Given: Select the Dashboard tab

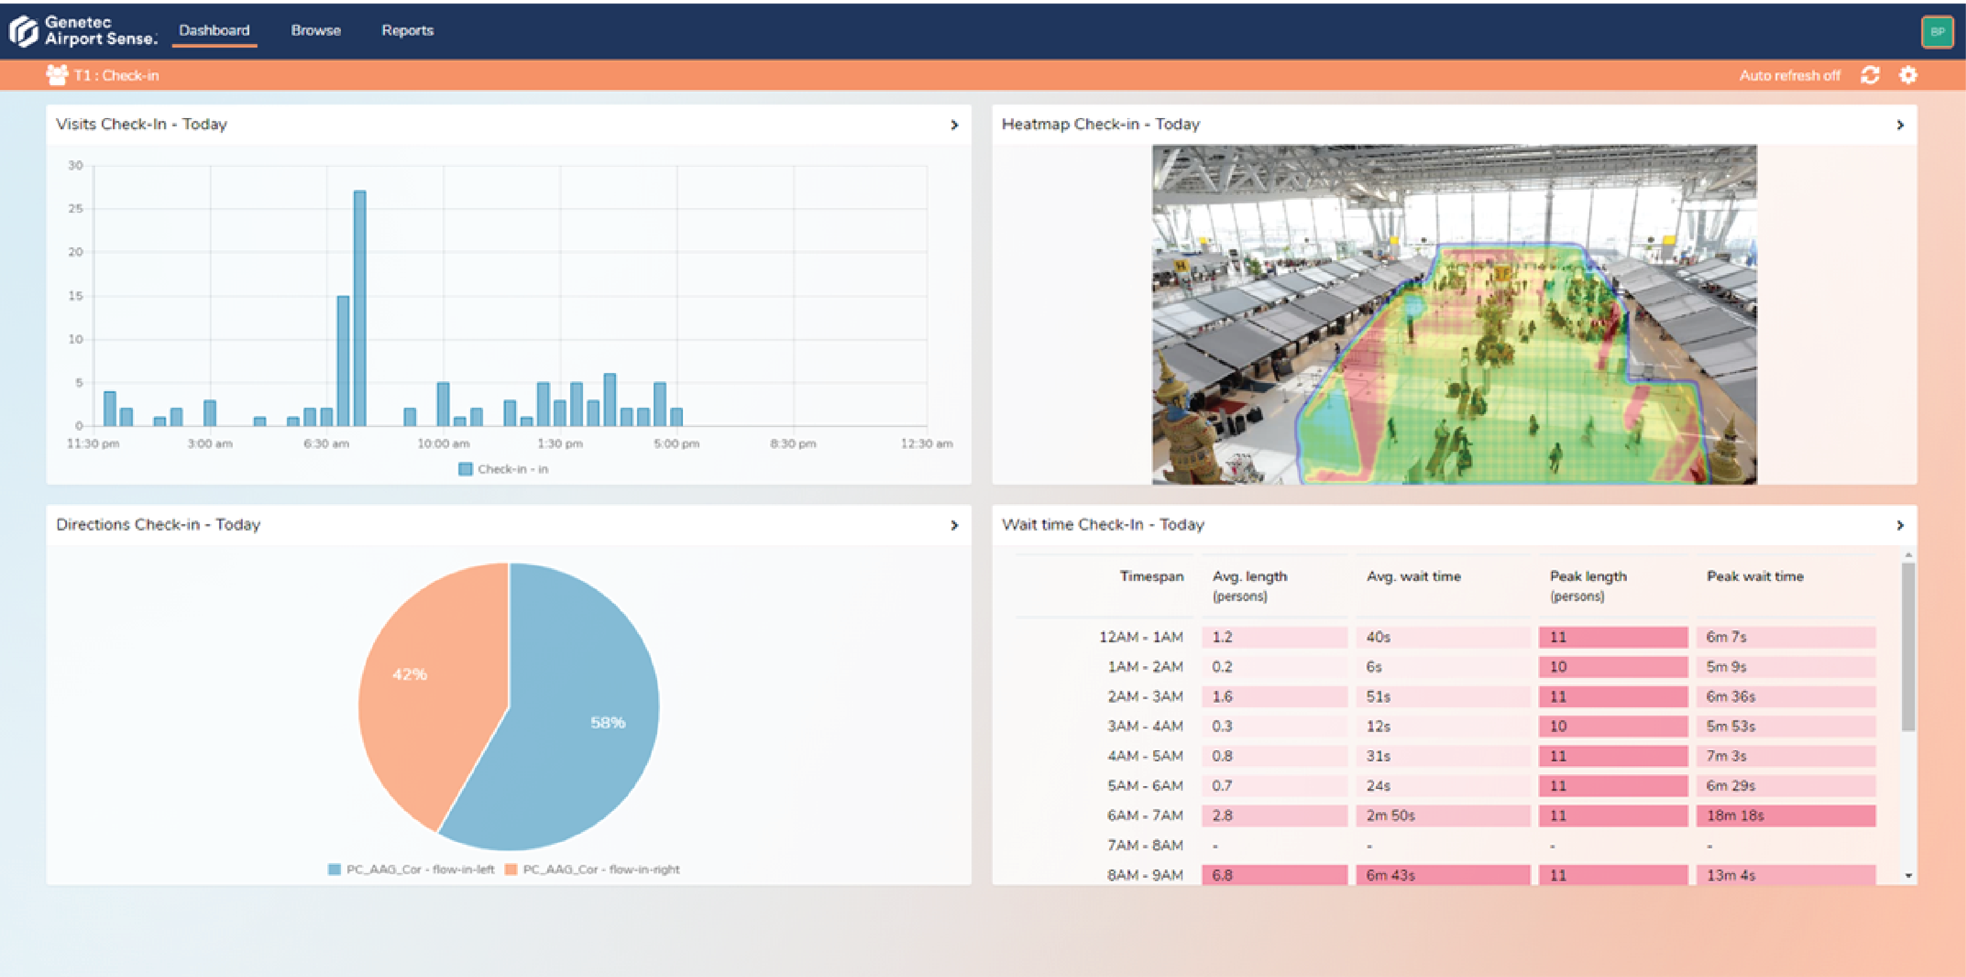Looking at the screenshot, I should [215, 31].
